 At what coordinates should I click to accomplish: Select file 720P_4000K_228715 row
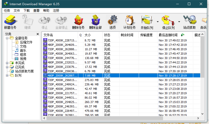point(121,40)
